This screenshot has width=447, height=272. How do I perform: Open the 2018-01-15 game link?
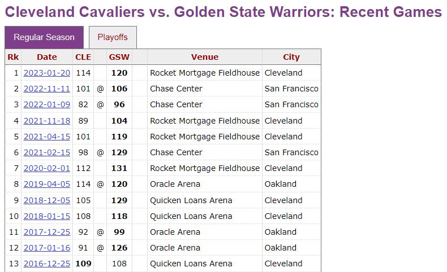[47, 216]
